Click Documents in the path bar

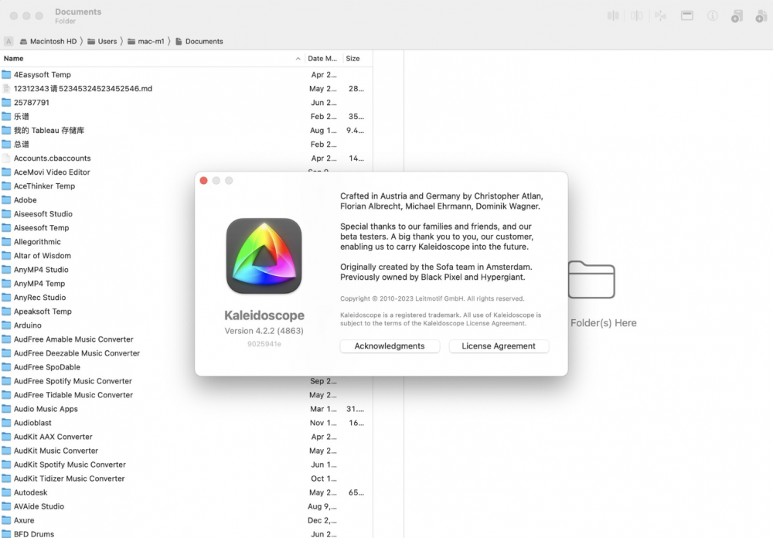coord(199,42)
